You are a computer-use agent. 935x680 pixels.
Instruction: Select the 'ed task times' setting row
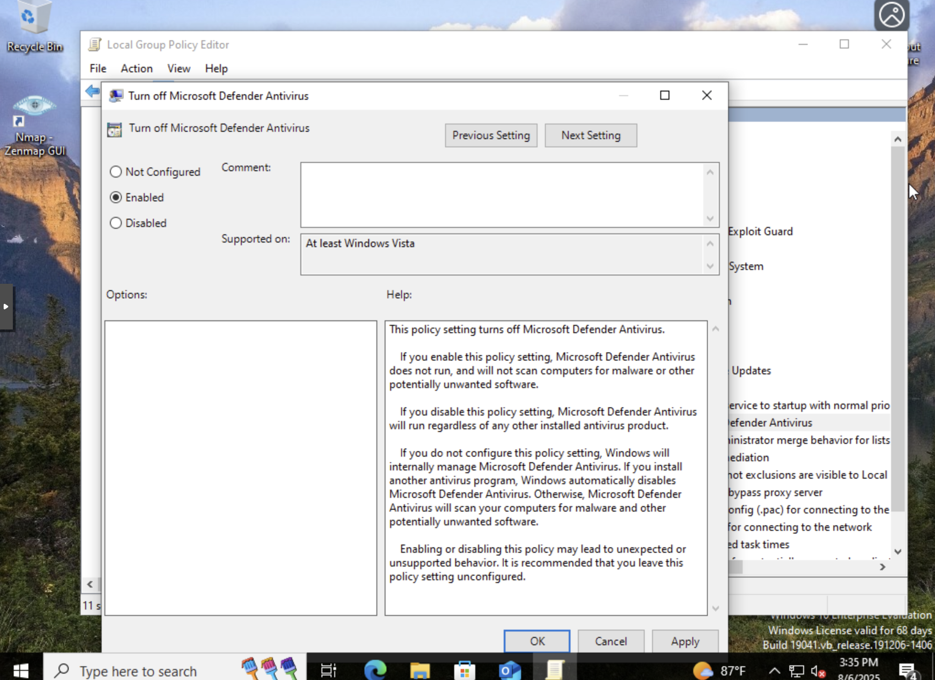point(759,545)
